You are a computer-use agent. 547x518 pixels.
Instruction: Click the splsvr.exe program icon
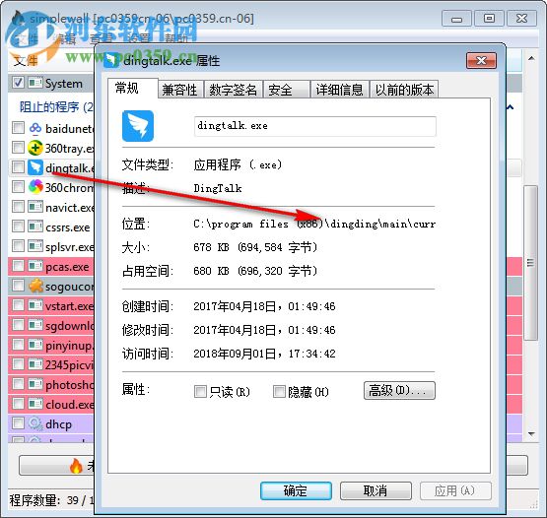pyautogui.click(x=35, y=246)
